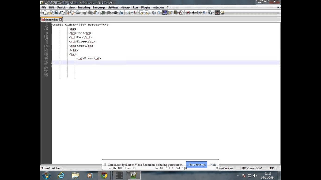The height and width of the screenshot is (180, 321).
Task: Click the <table width="75%" border="4"> line
Action: [x=80, y=25]
